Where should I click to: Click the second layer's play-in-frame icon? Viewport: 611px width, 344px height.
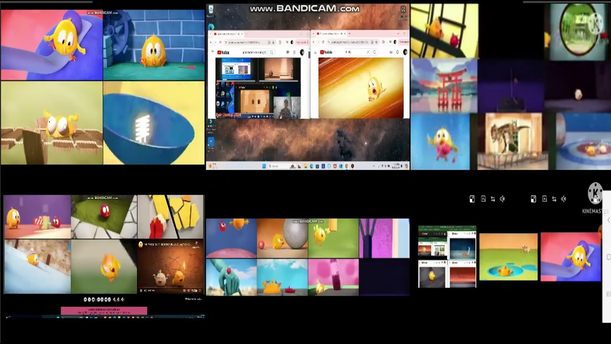point(545,199)
